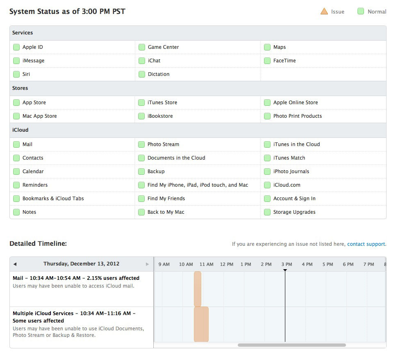Click the Apple Online Store status icon
Viewport: 396px width, 357px height.
tap(267, 103)
